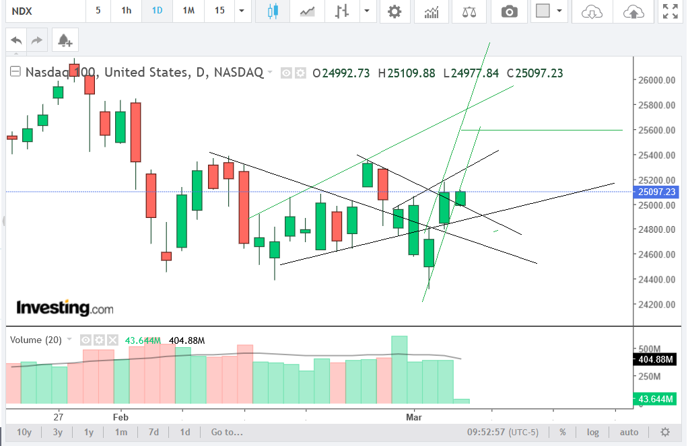This screenshot has height=446, width=688.
Task: Open the indicators menu
Action: (432, 11)
